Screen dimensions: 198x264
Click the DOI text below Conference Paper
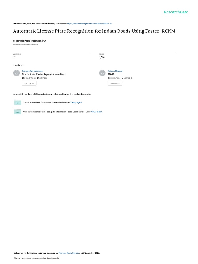click(26, 44)
